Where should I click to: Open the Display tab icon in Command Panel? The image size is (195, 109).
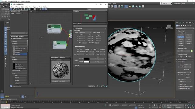(190, 23)
